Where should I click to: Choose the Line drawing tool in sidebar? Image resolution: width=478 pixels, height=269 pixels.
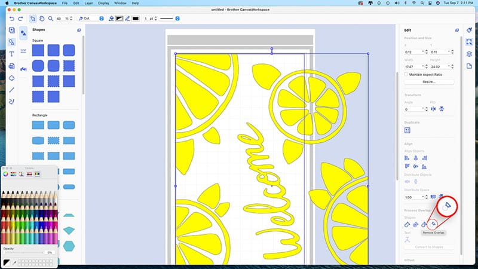pos(12,89)
